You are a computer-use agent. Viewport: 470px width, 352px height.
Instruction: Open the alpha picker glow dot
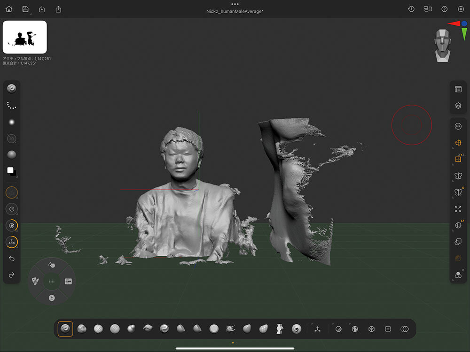coord(12,122)
